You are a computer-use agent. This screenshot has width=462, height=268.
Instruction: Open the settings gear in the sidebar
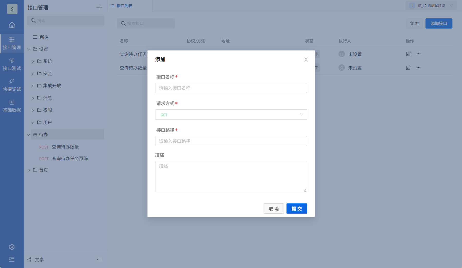click(12, 247)
